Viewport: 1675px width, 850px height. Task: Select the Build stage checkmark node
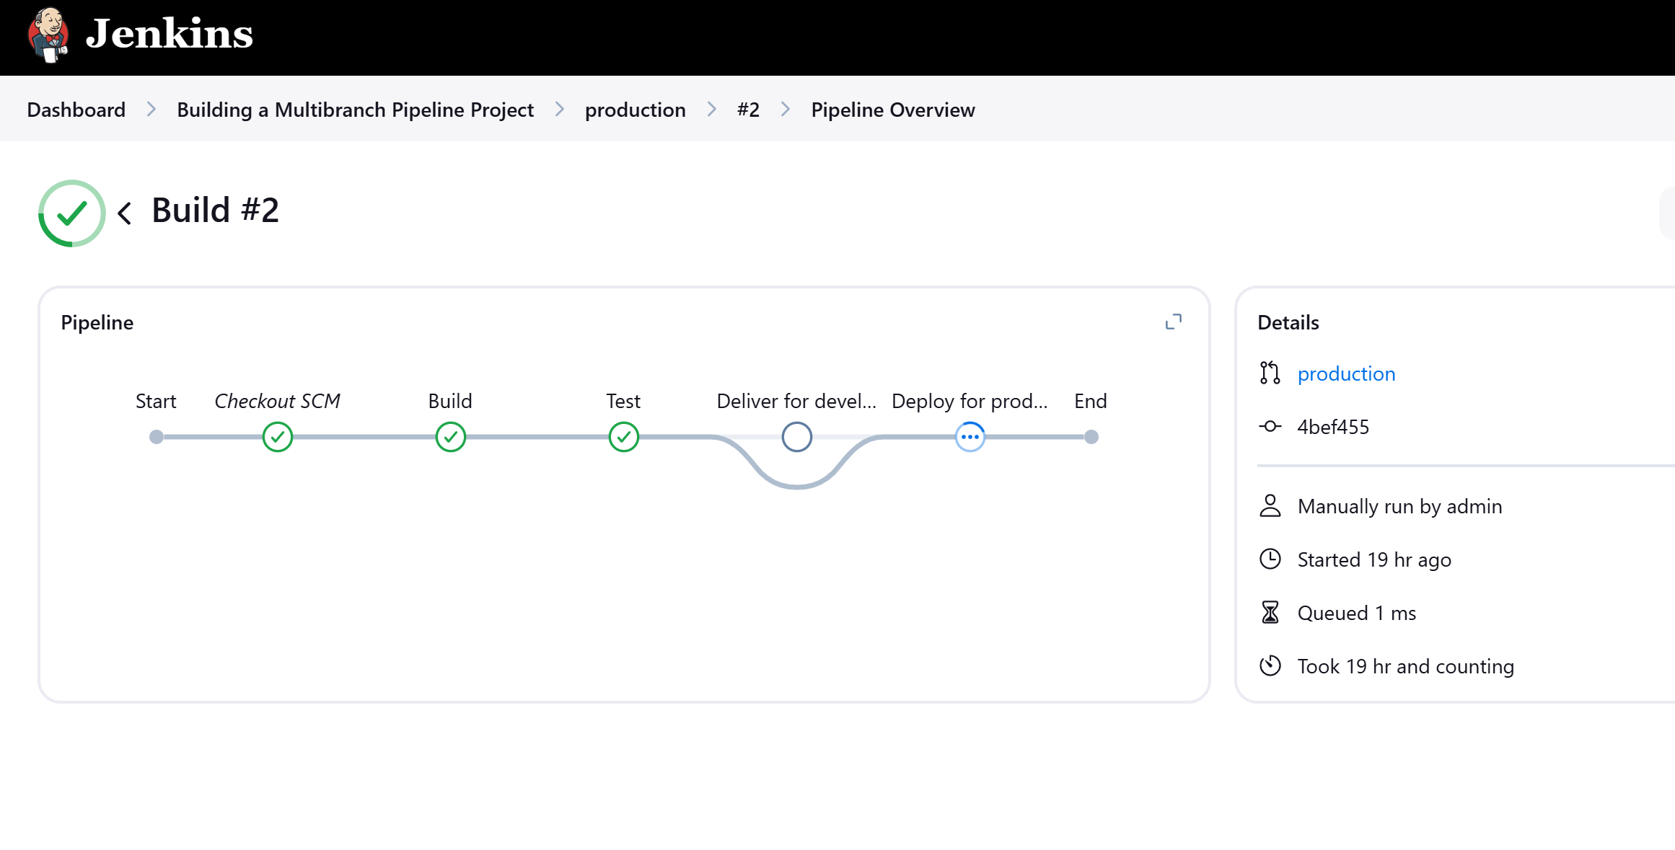(451, 437)
